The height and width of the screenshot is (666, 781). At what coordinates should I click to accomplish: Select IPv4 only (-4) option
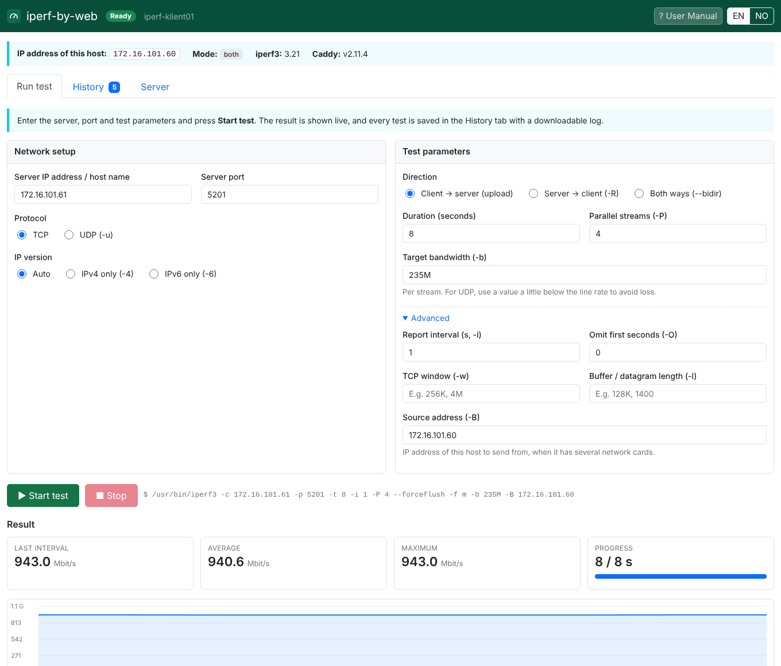[71, 274]
